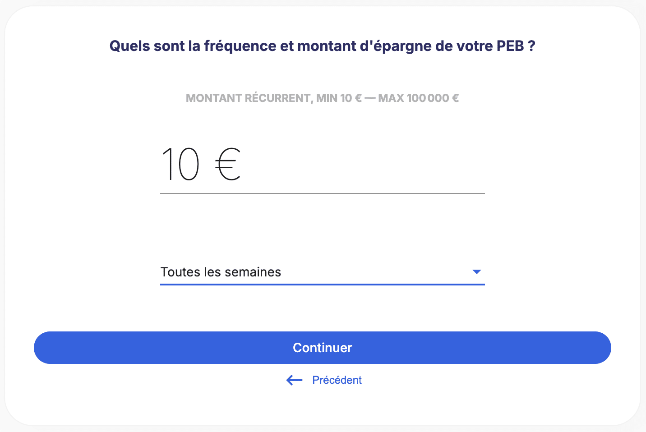This screenshot has height=432, width=646.
Task: Click the blue underline of the frequency selector
Action: [x=322, y=285]
